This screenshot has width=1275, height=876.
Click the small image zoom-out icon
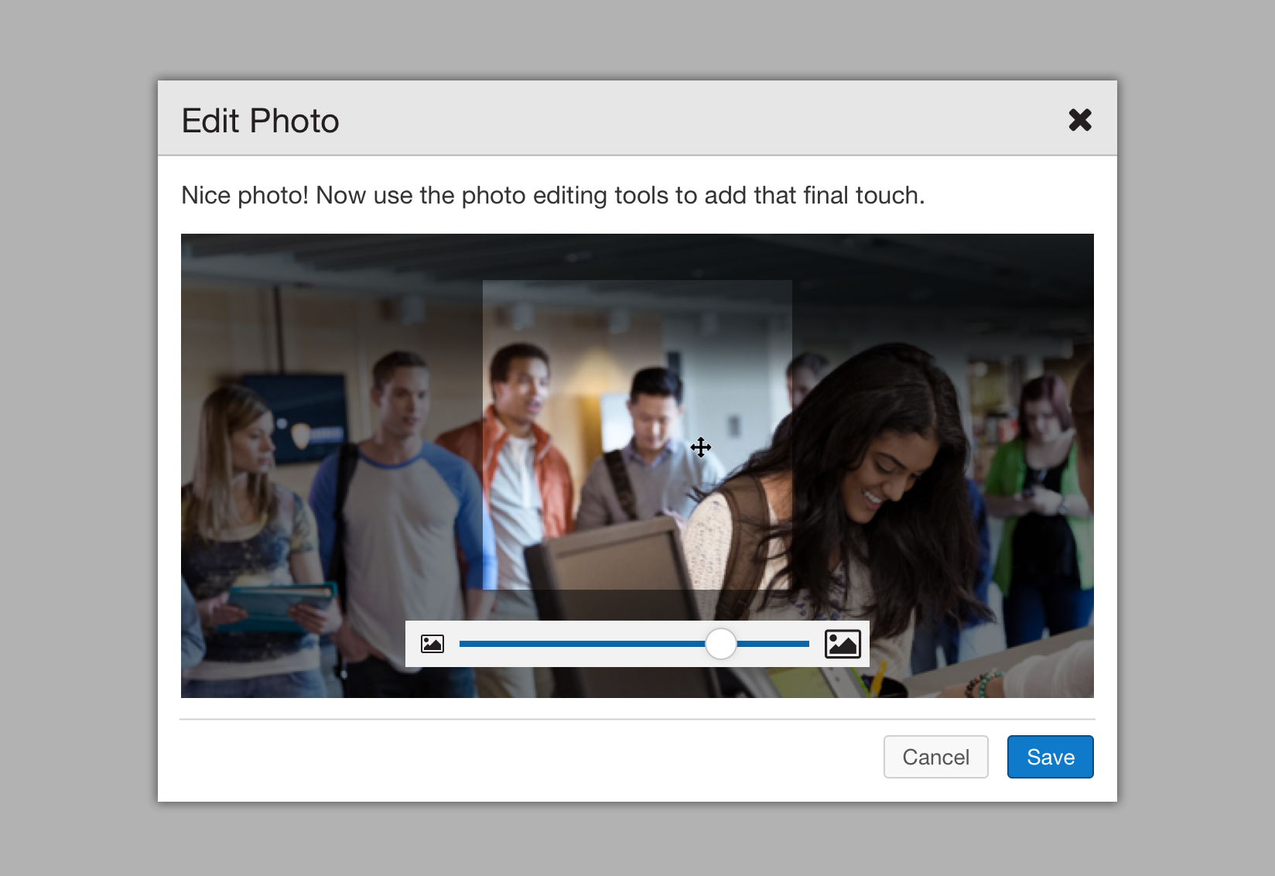pos(432,644)
